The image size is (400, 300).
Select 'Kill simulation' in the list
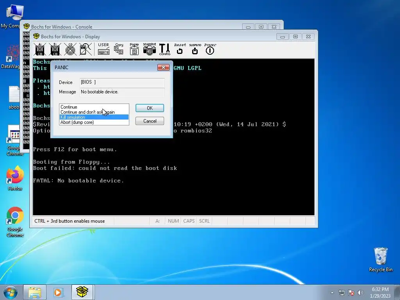click(94, 117)
